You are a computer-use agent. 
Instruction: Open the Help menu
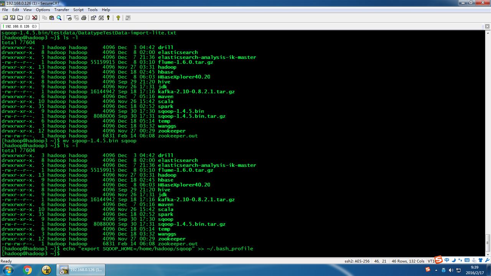coord(106,10)
